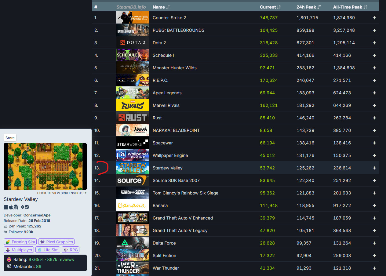Click the plus icon on Source SDK Base 2007 row

pos(374,180)
